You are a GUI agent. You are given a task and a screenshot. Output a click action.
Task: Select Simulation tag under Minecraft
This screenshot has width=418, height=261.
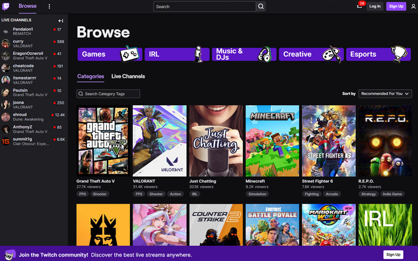pyautogui.click(x=257, y=194)
